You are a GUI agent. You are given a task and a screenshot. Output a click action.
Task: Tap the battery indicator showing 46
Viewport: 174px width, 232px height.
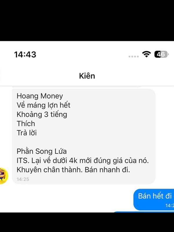tap(161, 54)
